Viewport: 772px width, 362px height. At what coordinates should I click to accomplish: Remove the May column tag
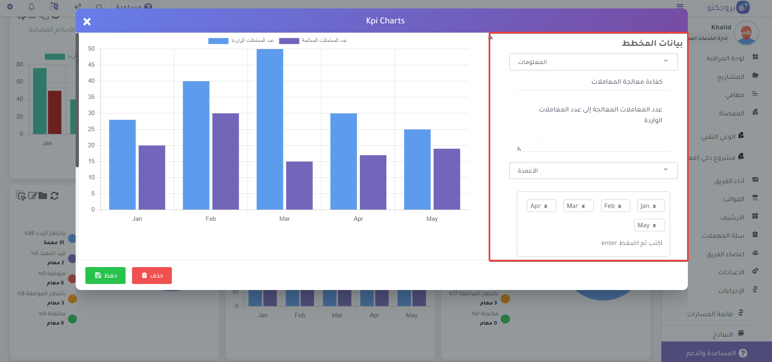654,226
